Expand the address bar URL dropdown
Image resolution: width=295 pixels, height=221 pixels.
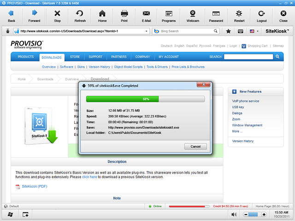click(147, 31)
